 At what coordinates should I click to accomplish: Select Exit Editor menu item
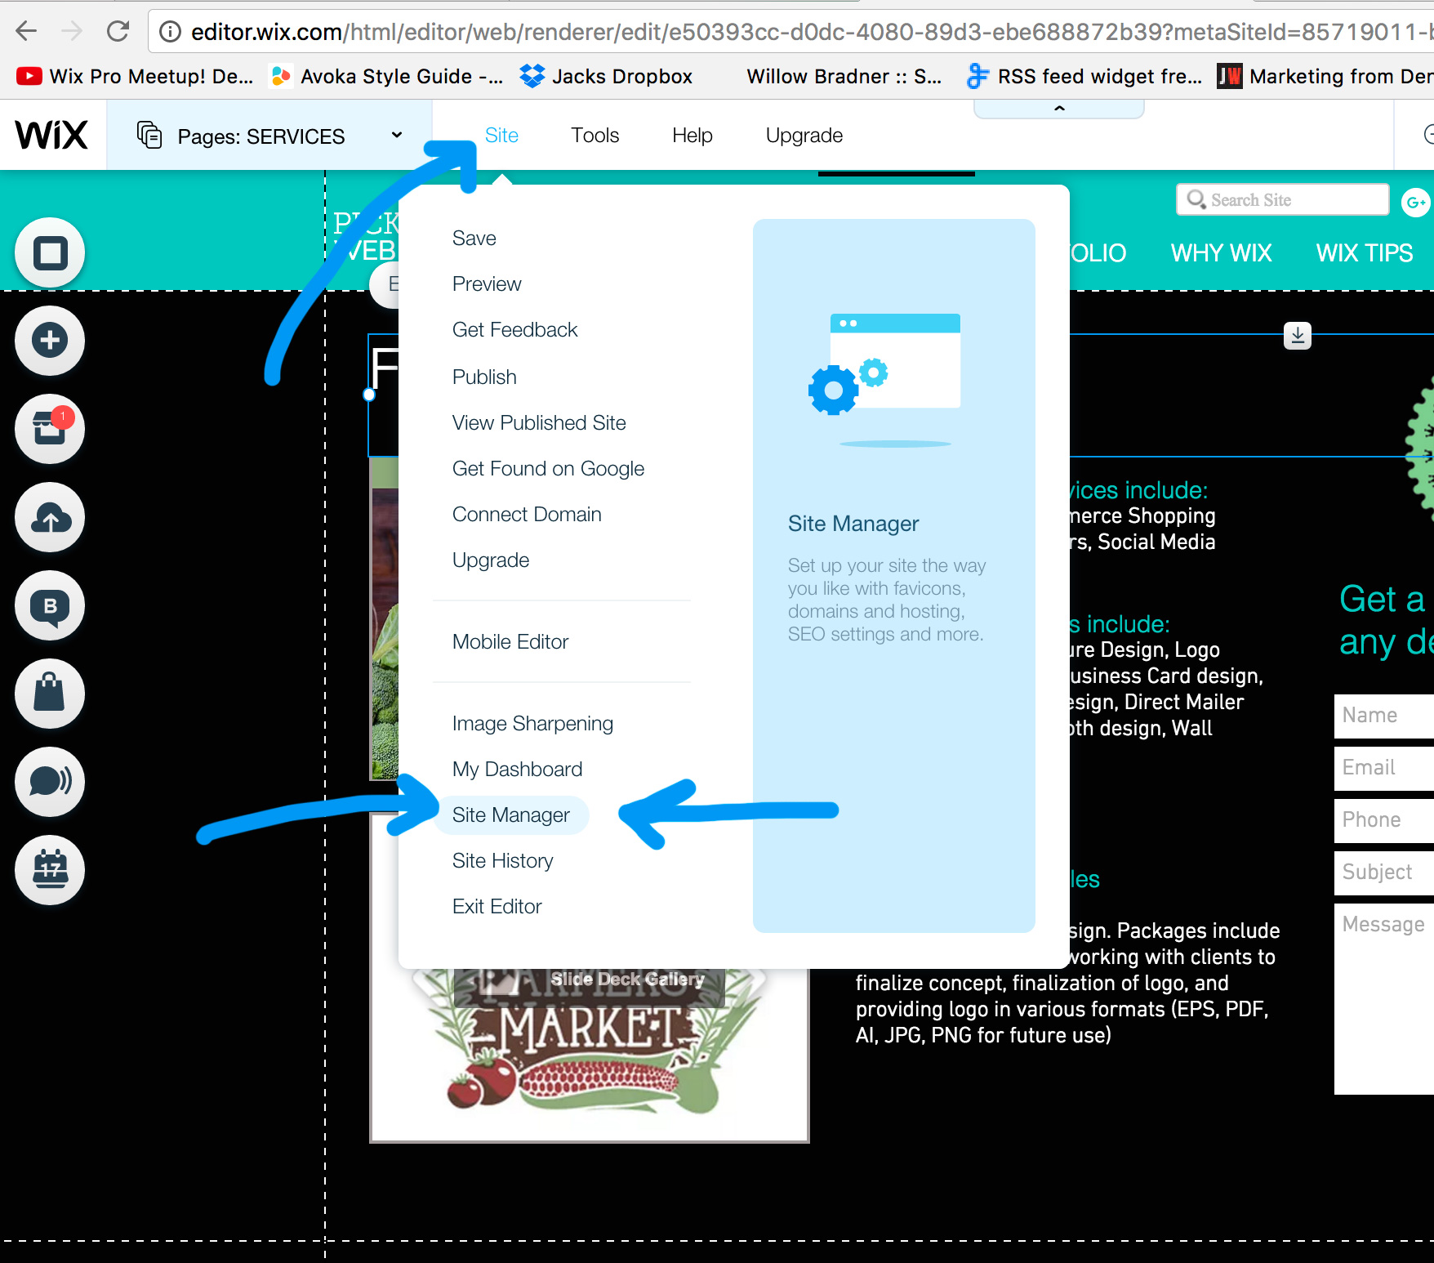[497, 907]
